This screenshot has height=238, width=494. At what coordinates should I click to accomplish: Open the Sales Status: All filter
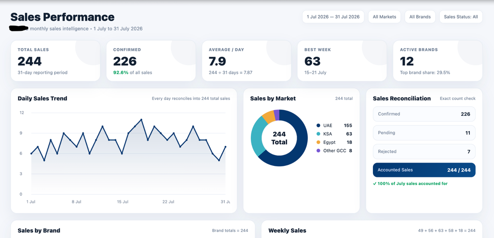[461, 17]
